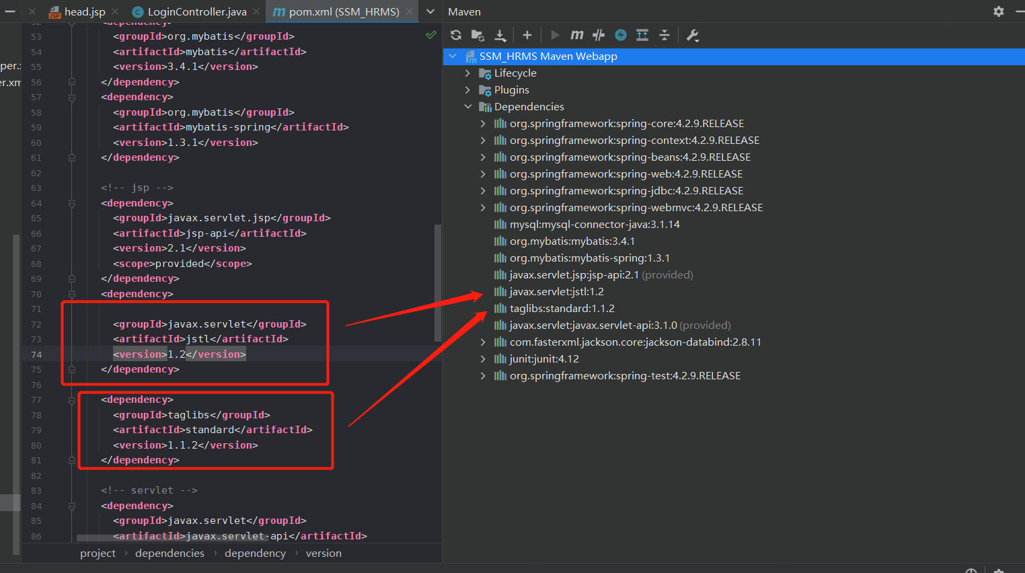
Task: Open the settings gear of the Maven panel
Action: point(998,11)
